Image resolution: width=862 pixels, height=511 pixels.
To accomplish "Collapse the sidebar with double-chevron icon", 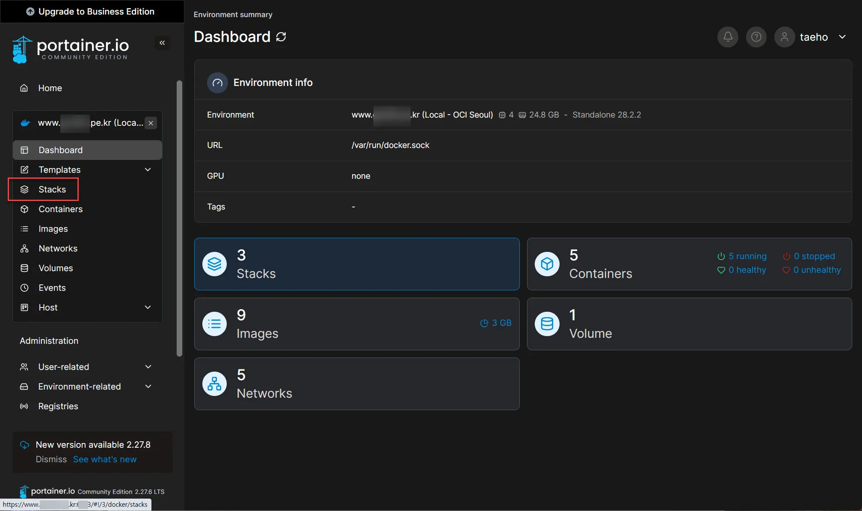I will click(162, 43).
